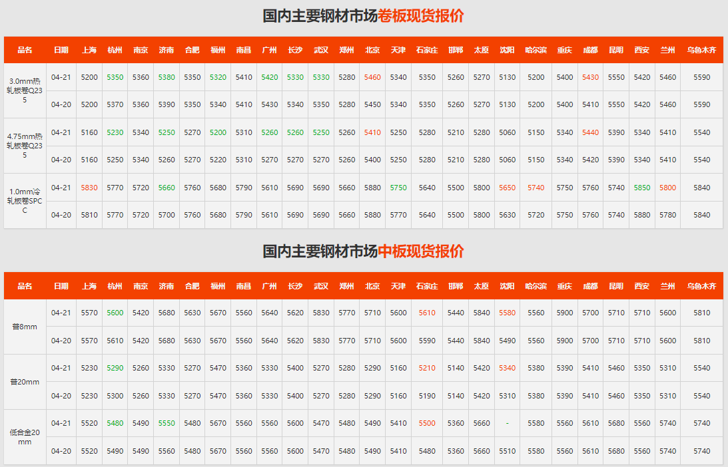Select the 低合金20mm product name cell
Screen dimensions: 728x467
tap(25, 437)
